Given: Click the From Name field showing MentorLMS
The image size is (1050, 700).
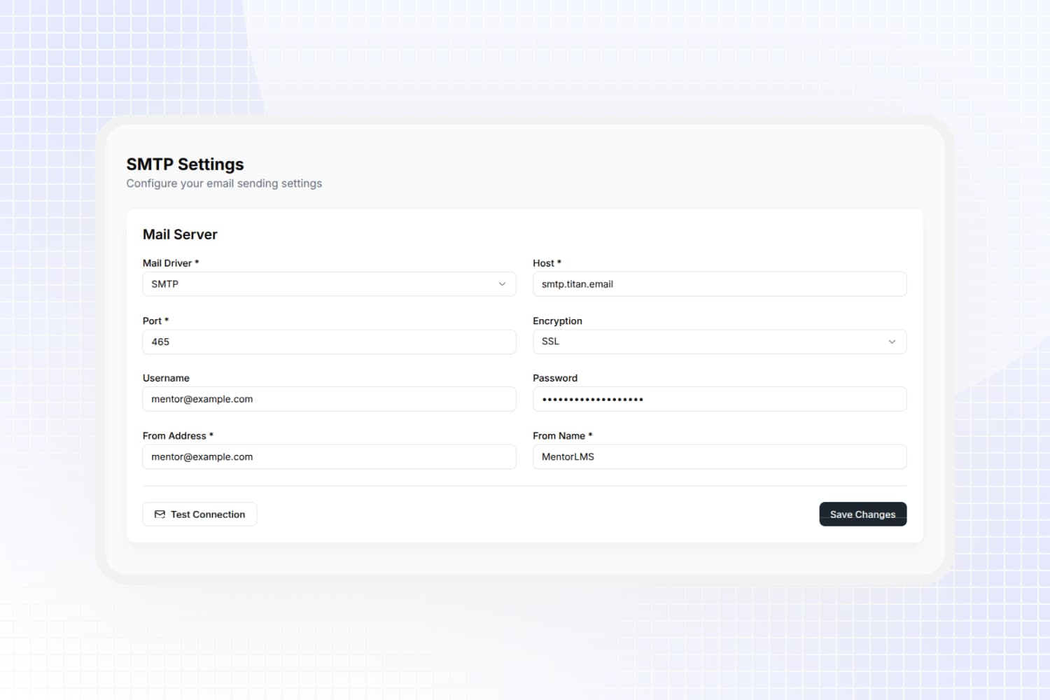Looking at the screenshot, I should 720,456.
